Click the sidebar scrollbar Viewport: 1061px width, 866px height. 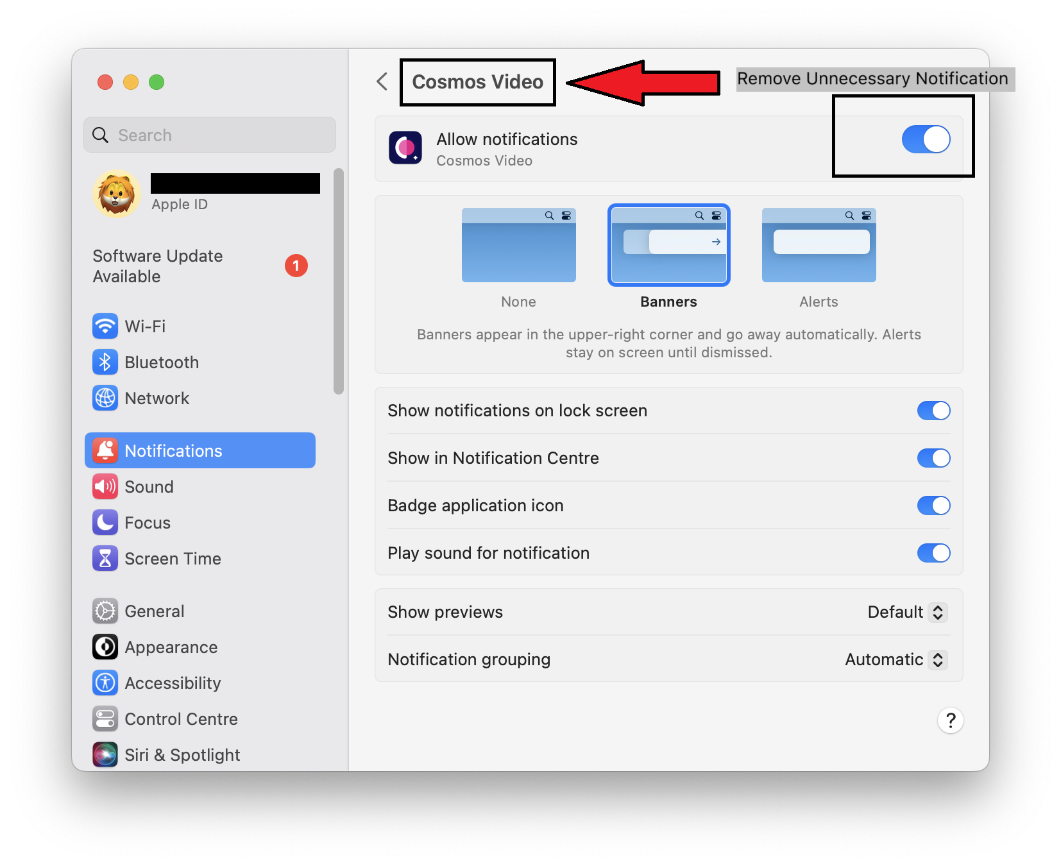[x=339, y=281]
